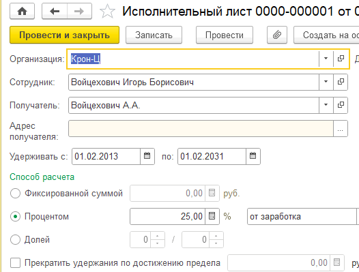The height and width of the screenshot is (272, 359).
Task: Increase the share denominator value
Action: (216, 236)
